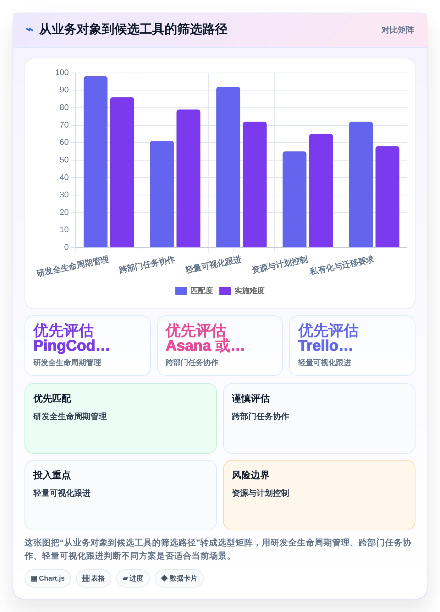This screenshot has height=612, width=440.
Task: Click the 匹配度 legend label
Action: click(x=201, y=291)
